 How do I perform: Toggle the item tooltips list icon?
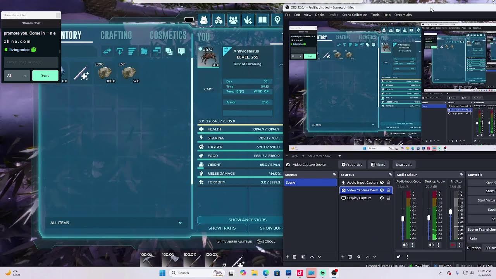click(x=181, y=51)
